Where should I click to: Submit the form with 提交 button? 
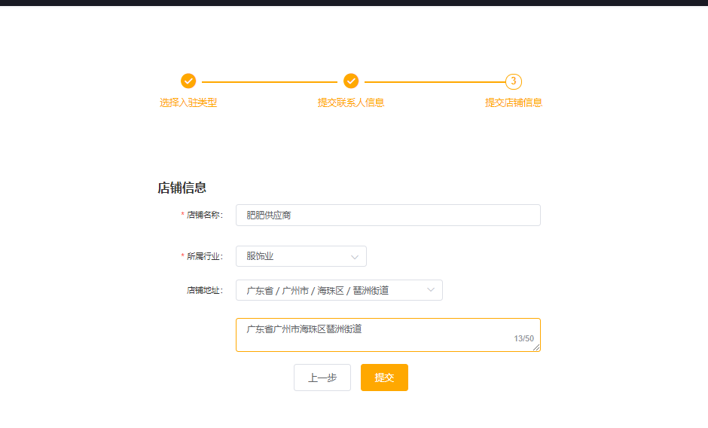pos(384,378)
